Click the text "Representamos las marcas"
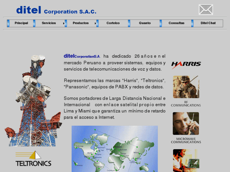Viewport: 230px width, 172px height. pos(92,81)
